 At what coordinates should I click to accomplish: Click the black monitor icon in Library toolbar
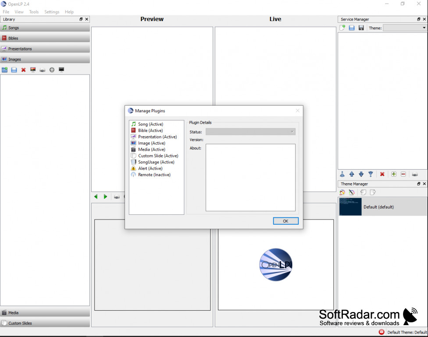coord(61,70)
